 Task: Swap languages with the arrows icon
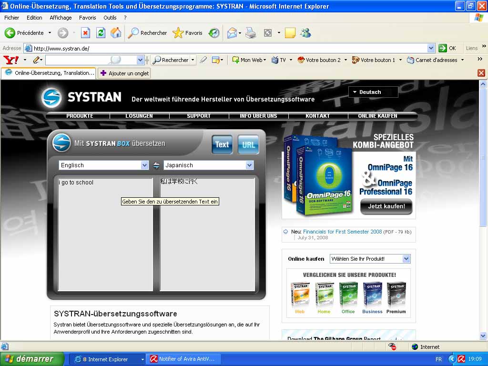pos(156,165)
